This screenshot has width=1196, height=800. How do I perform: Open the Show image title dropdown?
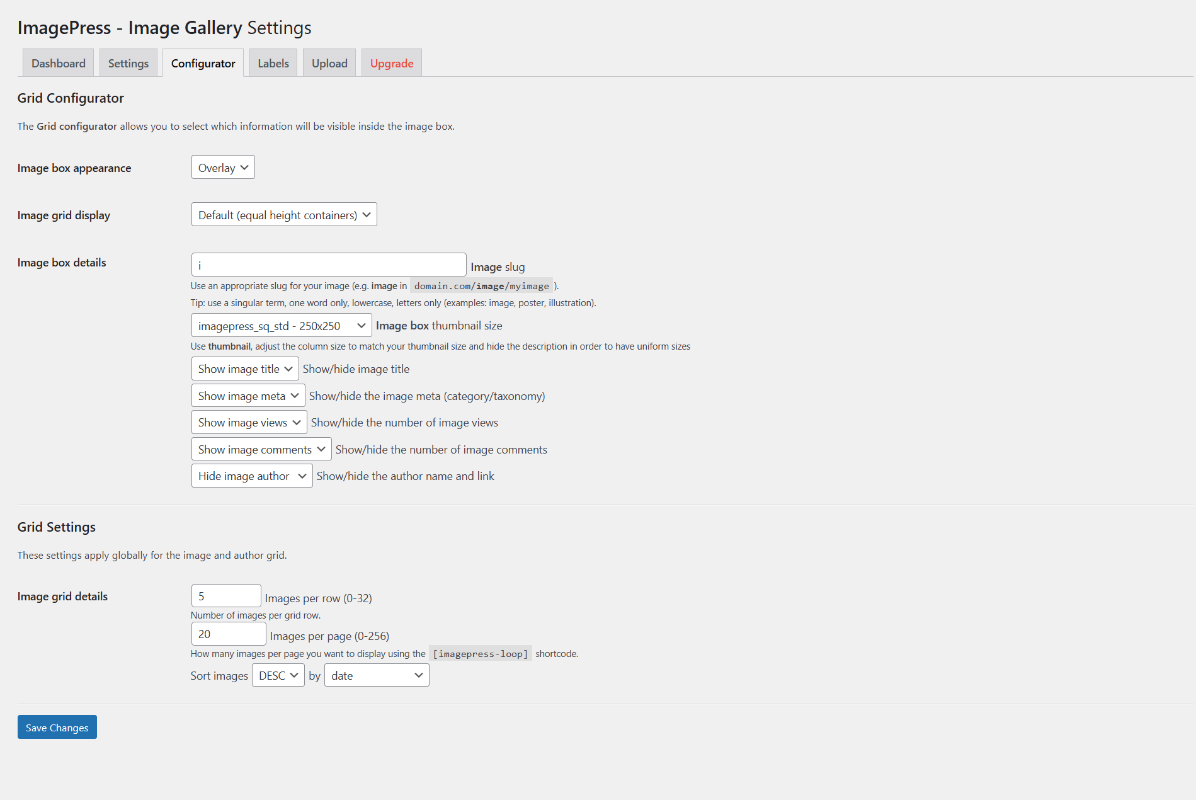245,369
